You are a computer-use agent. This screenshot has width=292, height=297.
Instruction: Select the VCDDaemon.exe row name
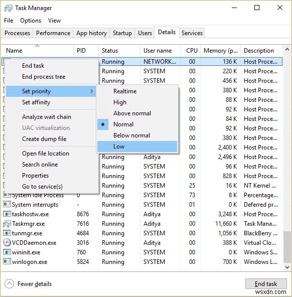click(x=34, y=243)
